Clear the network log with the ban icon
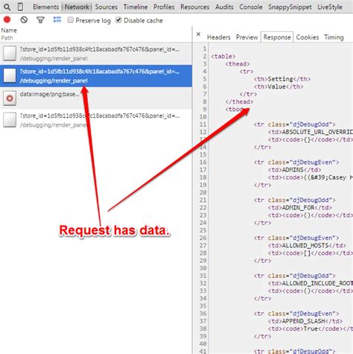353x354 pixels. click(24, 19)
